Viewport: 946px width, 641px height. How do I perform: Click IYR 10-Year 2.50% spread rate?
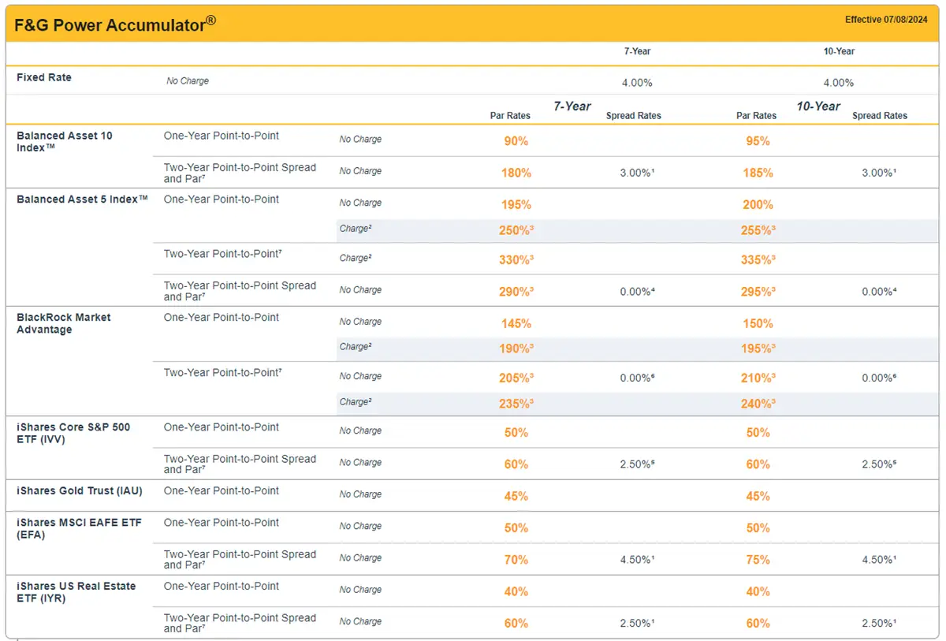coord(879,624)
